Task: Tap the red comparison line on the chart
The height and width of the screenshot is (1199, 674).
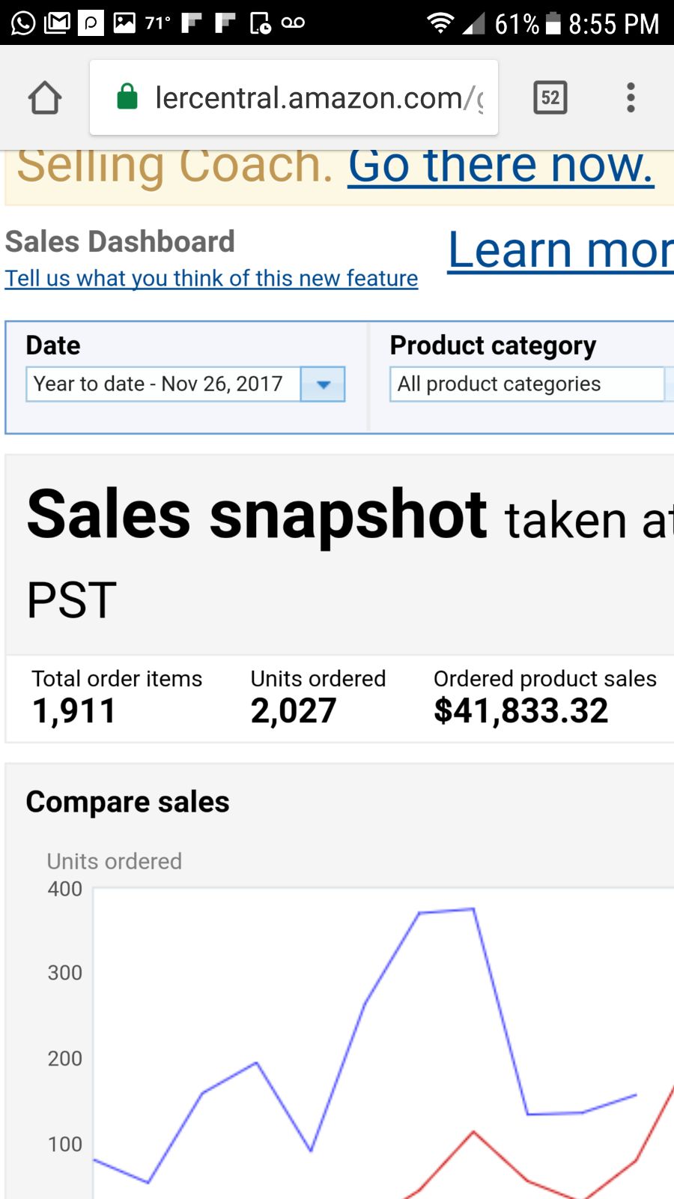Action: [473, 1132]
